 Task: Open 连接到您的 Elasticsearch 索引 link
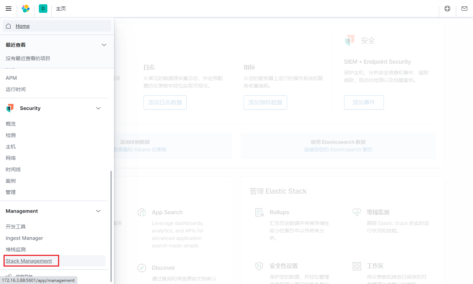[x=338, y=149]
